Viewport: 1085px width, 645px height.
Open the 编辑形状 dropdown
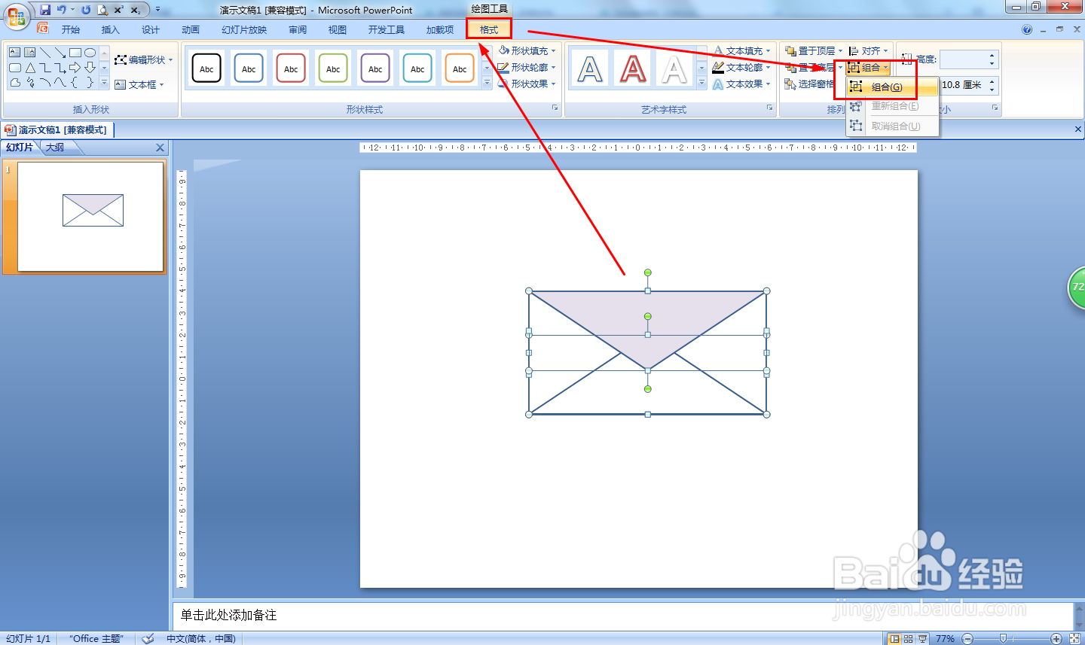[144, 59]
